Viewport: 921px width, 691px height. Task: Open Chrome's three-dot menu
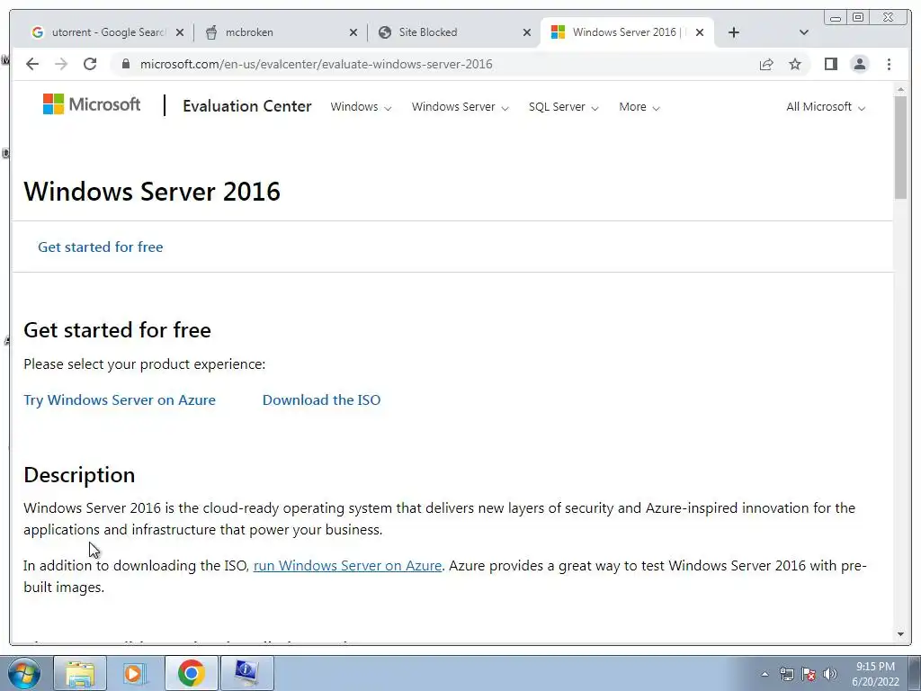point(889,64)
